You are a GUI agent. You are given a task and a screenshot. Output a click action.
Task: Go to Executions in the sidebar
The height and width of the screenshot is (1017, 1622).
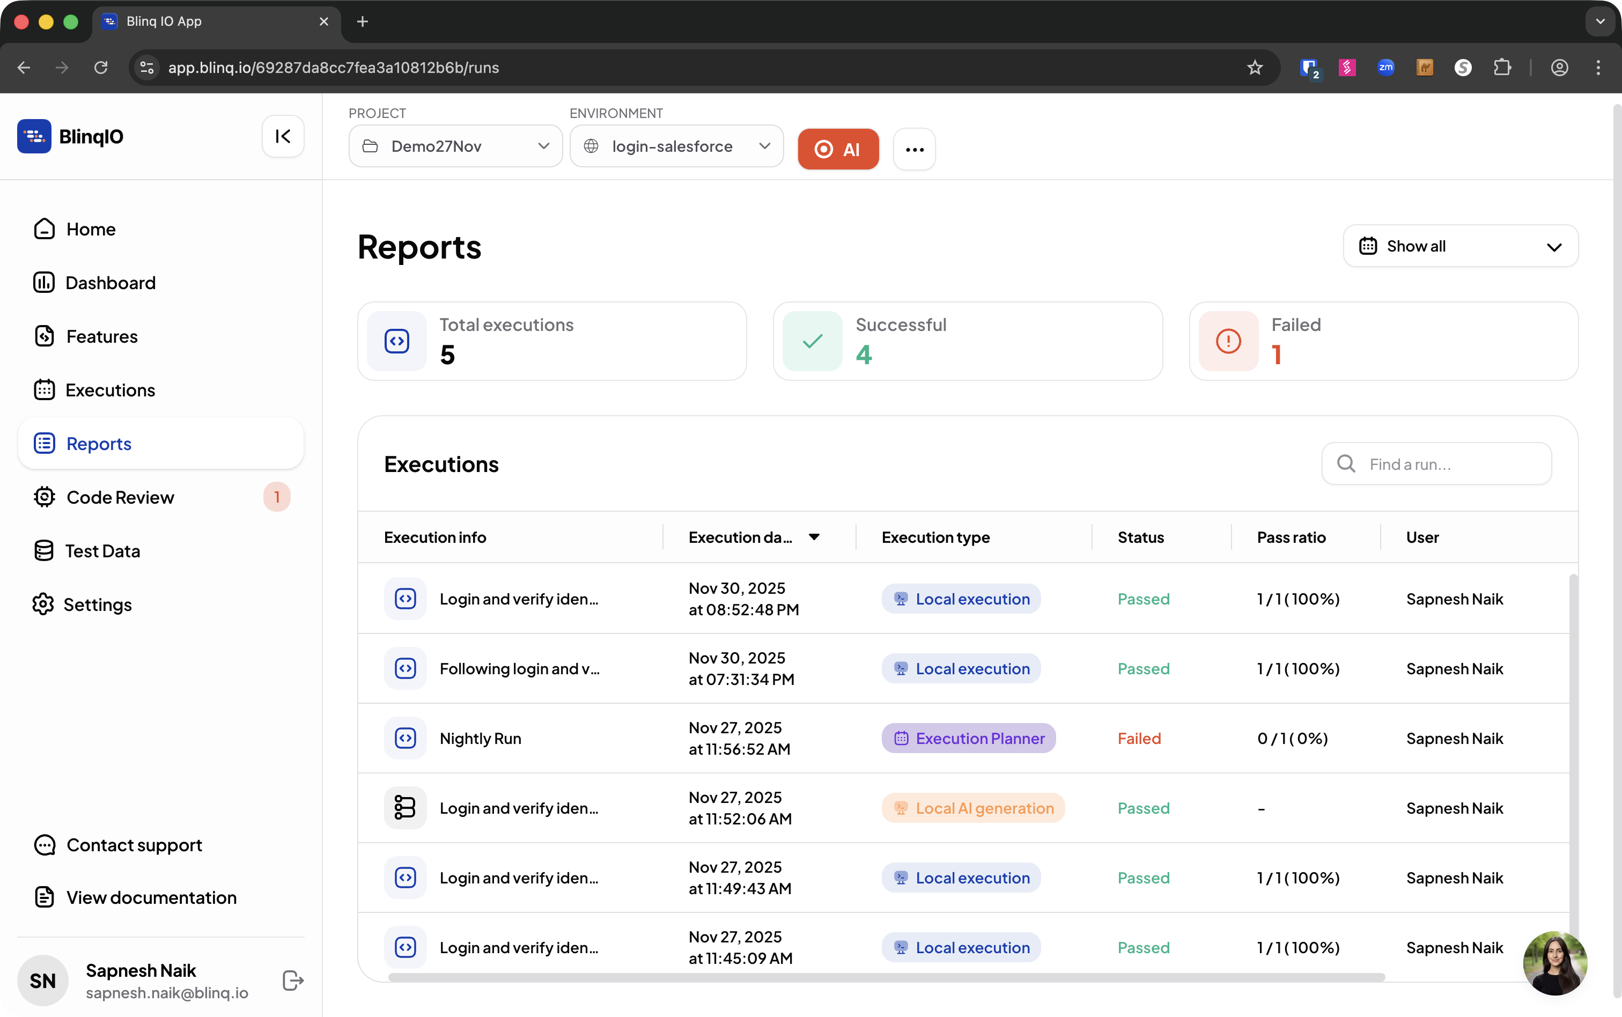tap(110, 390)
